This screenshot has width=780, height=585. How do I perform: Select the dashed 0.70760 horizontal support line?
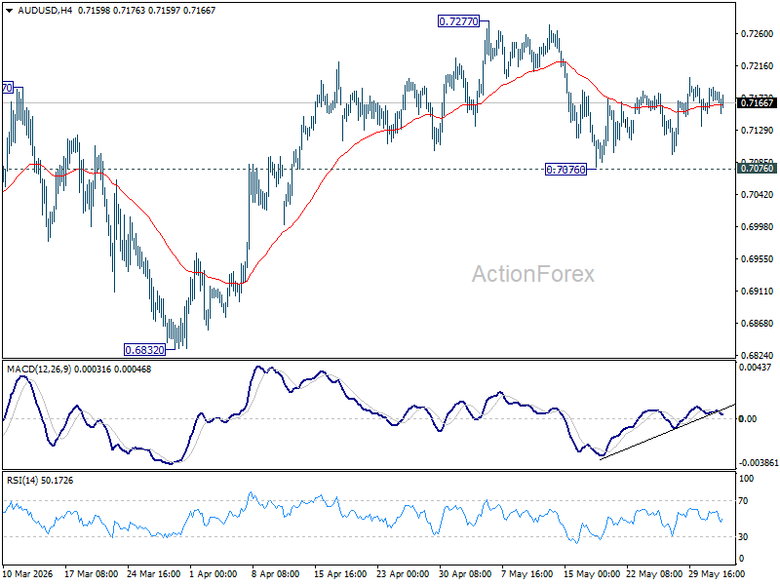(x=369, y=169)
